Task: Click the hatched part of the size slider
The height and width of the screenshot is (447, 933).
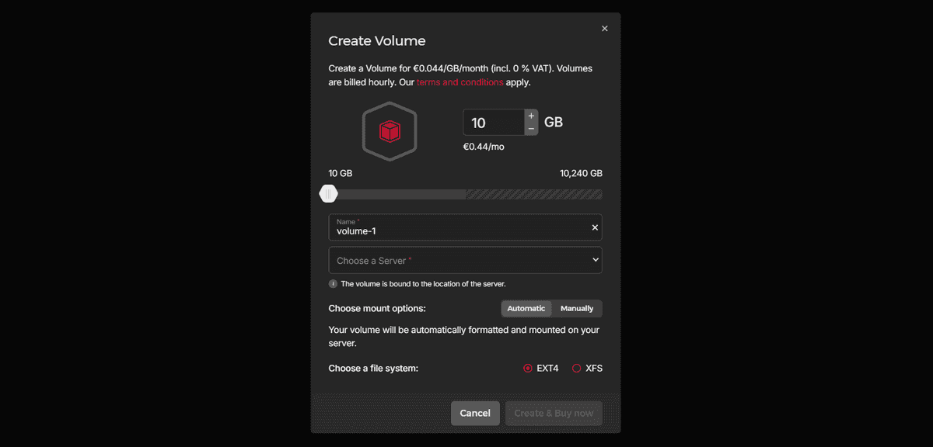Action: (x=534, y=194)
